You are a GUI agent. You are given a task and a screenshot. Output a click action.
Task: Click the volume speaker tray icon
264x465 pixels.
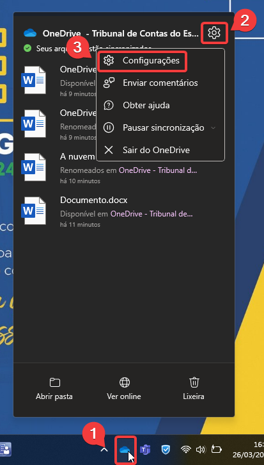click(x=200, y=450)
